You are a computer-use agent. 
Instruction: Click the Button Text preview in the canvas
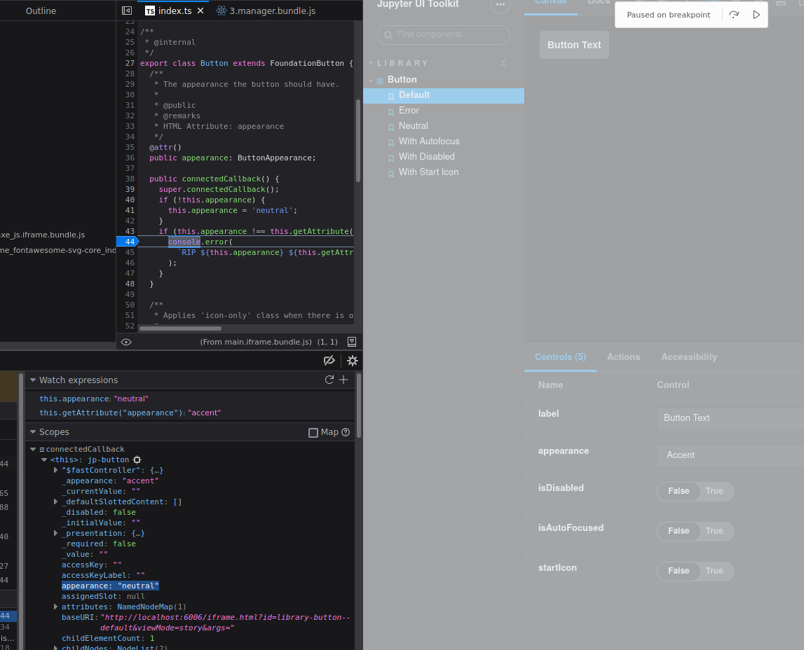tap(574, 44)
